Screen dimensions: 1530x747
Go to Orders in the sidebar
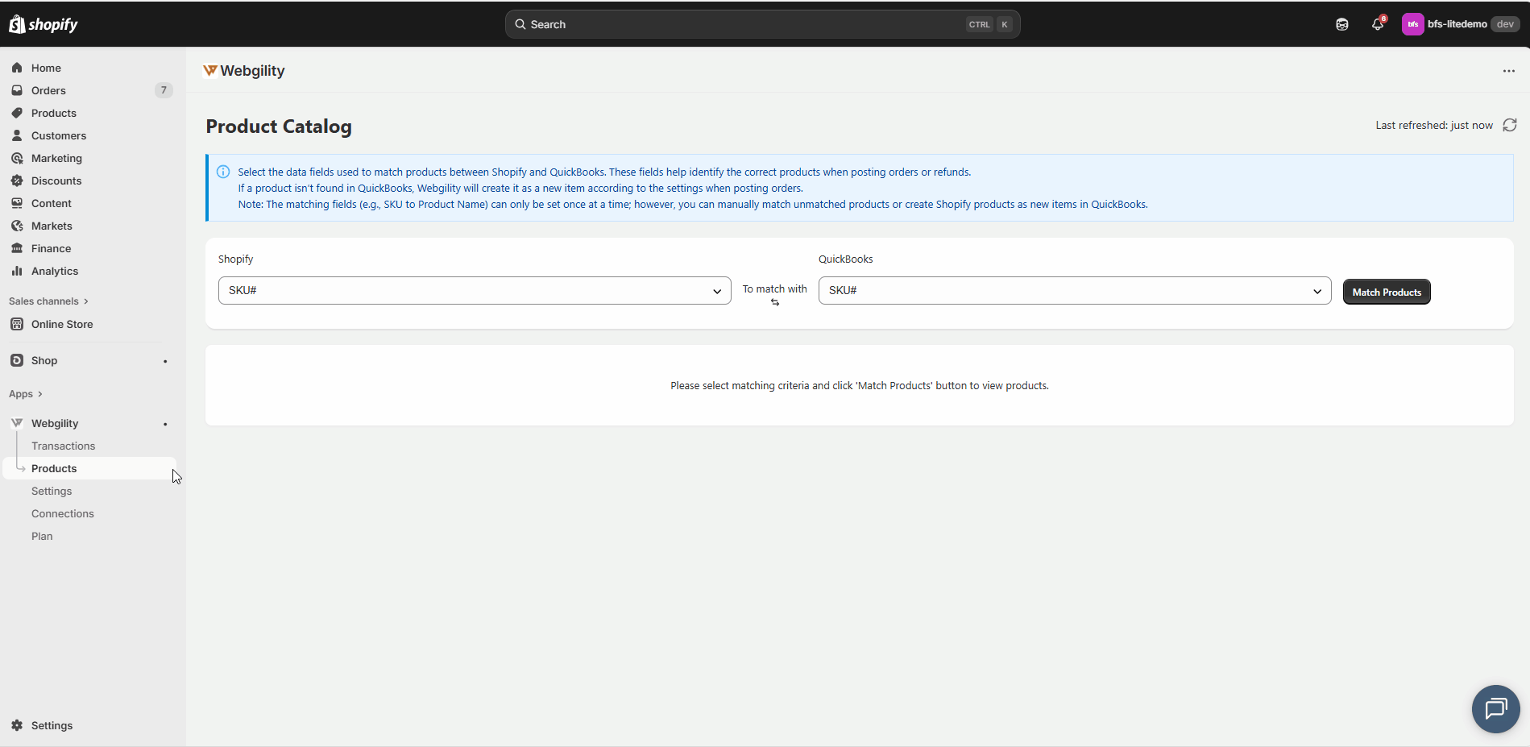[48, 90]
